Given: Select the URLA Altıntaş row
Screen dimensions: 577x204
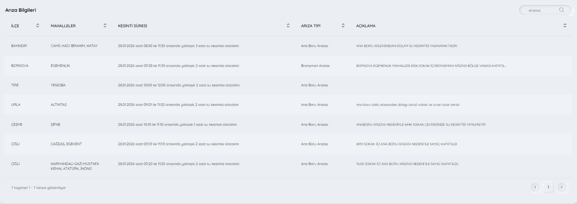Looking at the screenshot, I should [16, 105].
